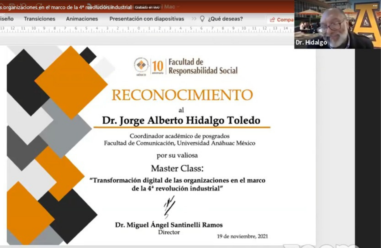Click the ¿Qué deseas? search field
381x248 pixels.
[225, 19]
